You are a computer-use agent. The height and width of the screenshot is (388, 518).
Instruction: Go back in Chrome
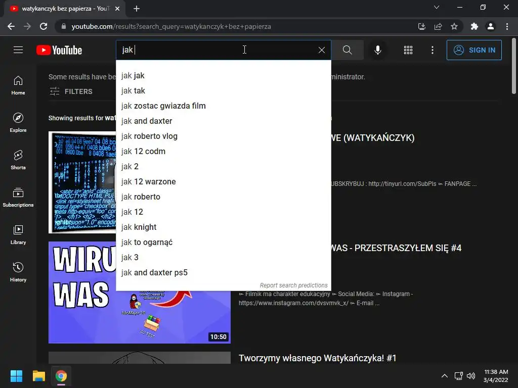pyautogui.click(x=11, y=26)
